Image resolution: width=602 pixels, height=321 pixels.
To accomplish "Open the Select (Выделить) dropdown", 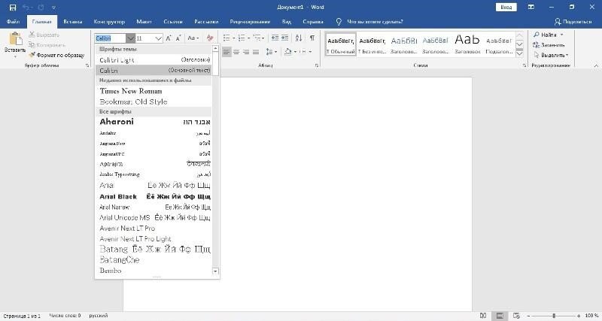I will (551, 55).
